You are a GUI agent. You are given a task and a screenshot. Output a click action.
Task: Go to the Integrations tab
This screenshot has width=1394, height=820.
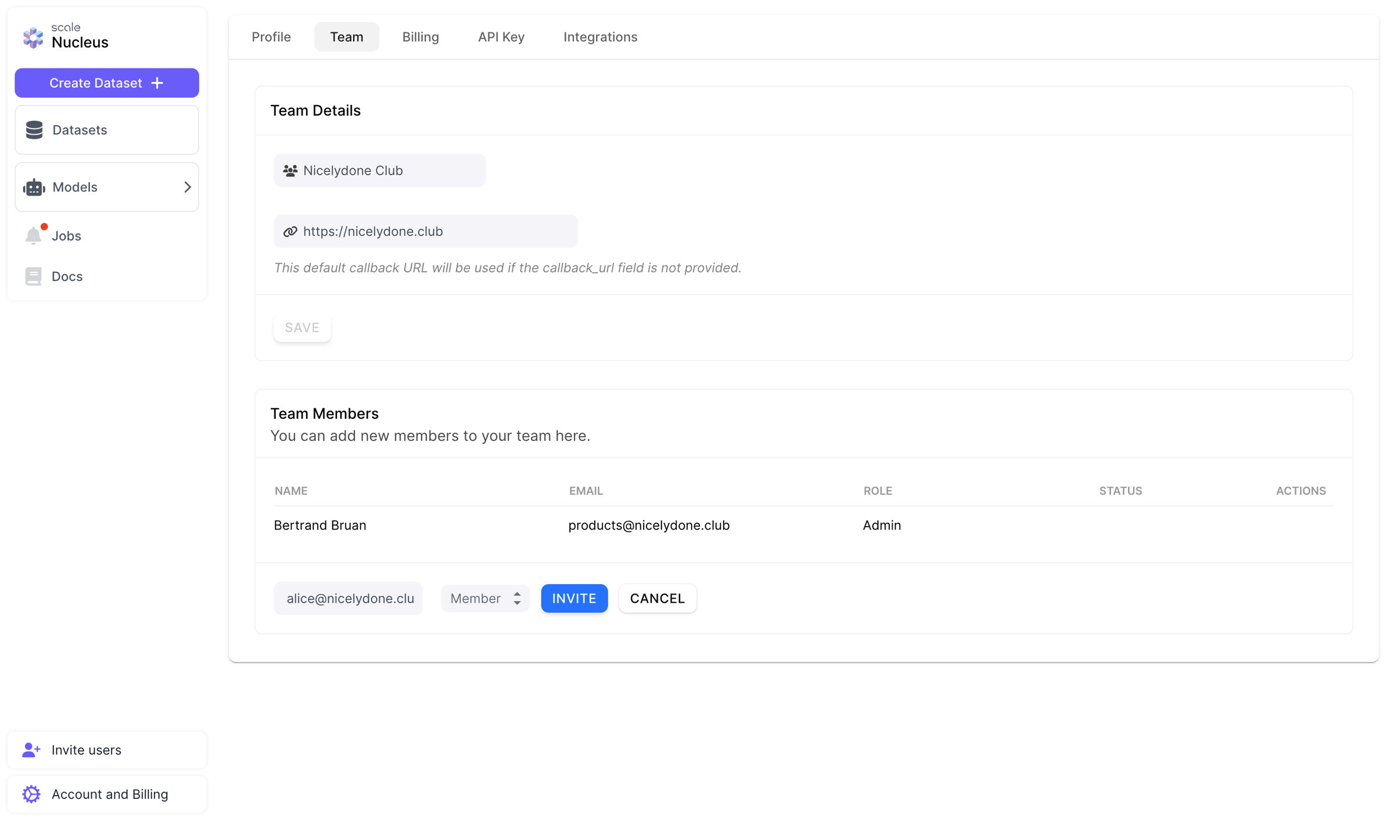[x=600, y=37]
